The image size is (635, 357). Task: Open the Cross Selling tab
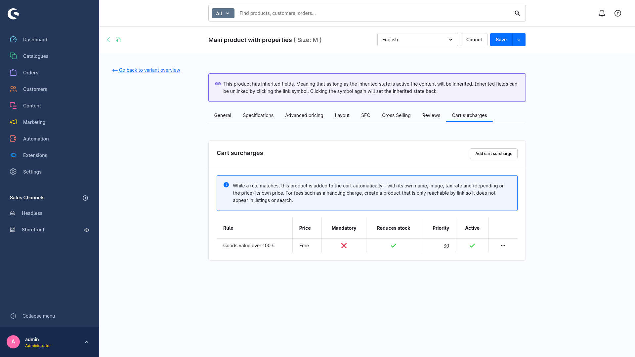[x=396, y=115]
